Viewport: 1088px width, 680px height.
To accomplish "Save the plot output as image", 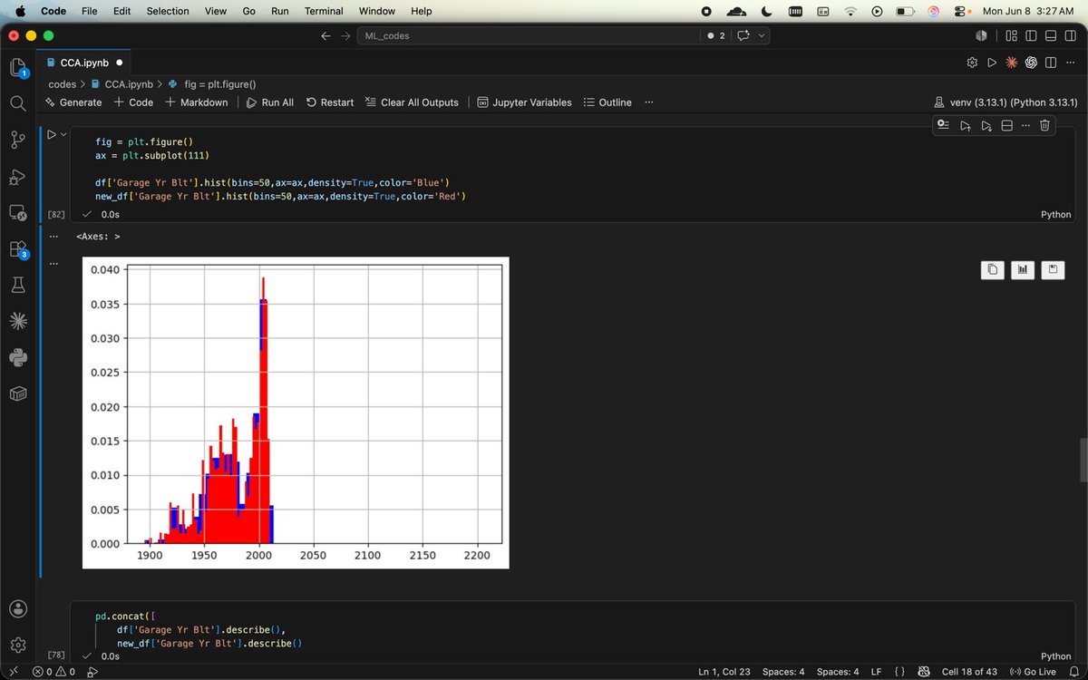I will (x=1053, y=269).
